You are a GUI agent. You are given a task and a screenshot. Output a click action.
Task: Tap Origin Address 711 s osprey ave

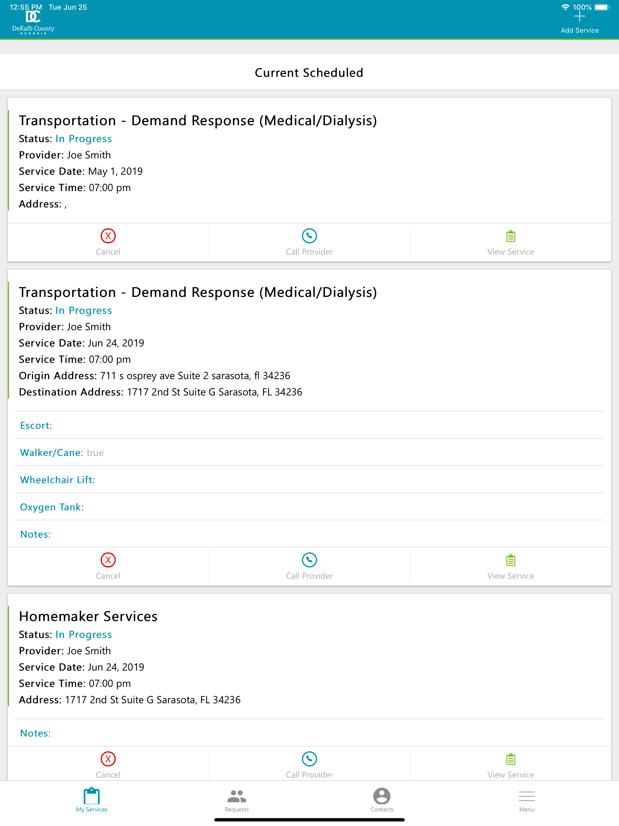click(154, 376)
